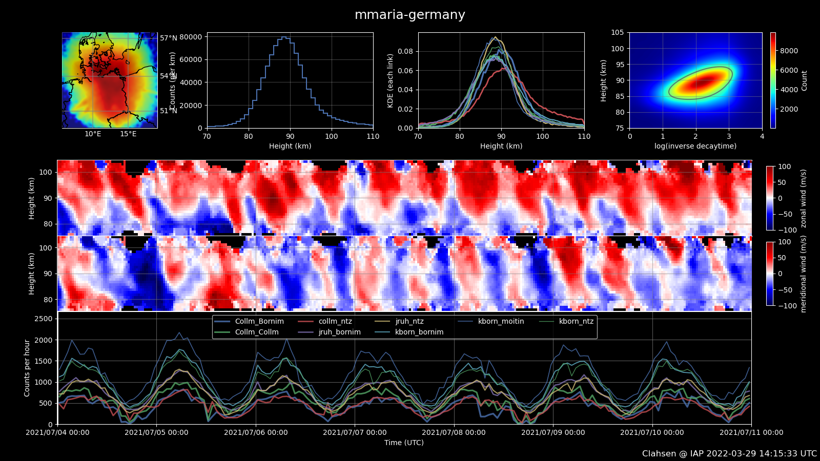Click the KDE (each link) axis label

(391, 80)
